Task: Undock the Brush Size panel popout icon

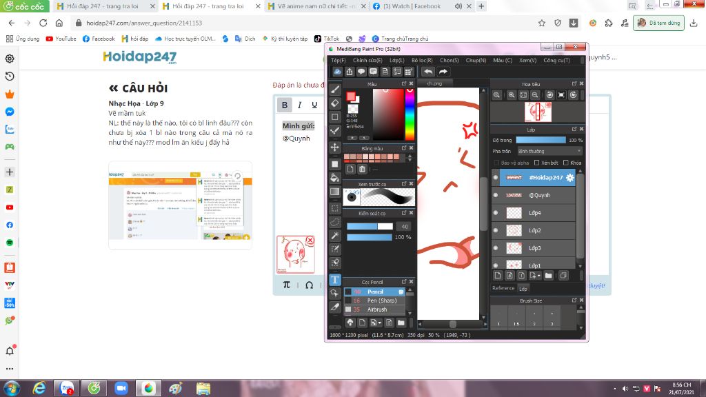Action: click(574, 301)
